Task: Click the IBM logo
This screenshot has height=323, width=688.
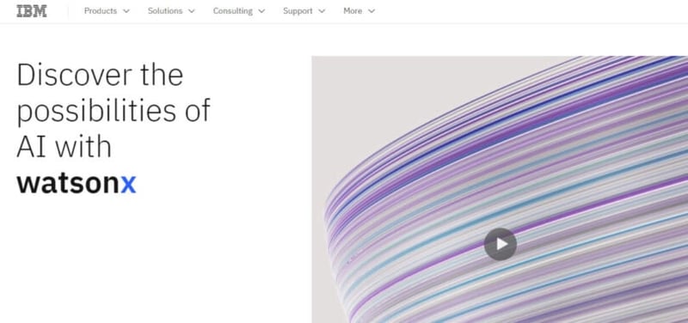Action: tap(32, 11)
